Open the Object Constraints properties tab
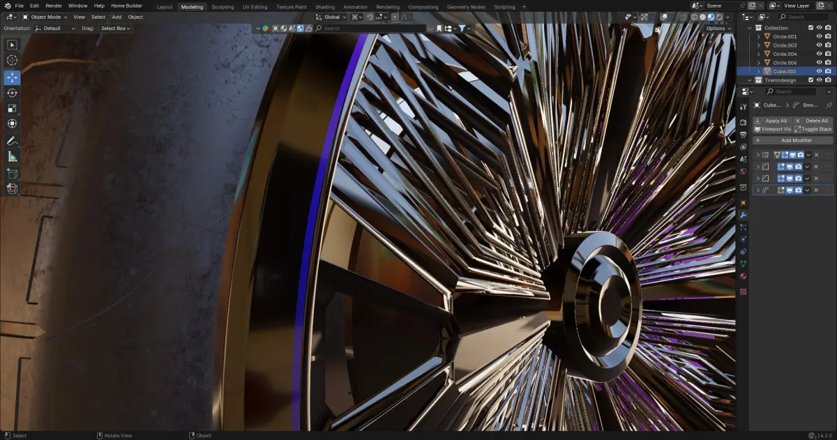 click(x=743, y=252)
